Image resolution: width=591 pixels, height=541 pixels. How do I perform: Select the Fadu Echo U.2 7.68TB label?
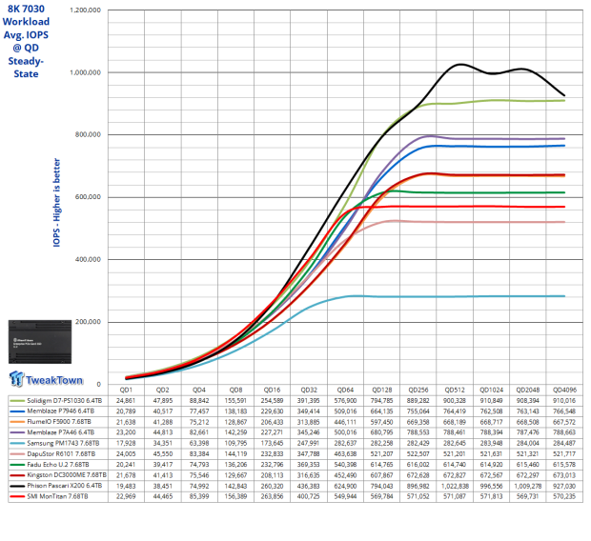[x=58, y=465]
